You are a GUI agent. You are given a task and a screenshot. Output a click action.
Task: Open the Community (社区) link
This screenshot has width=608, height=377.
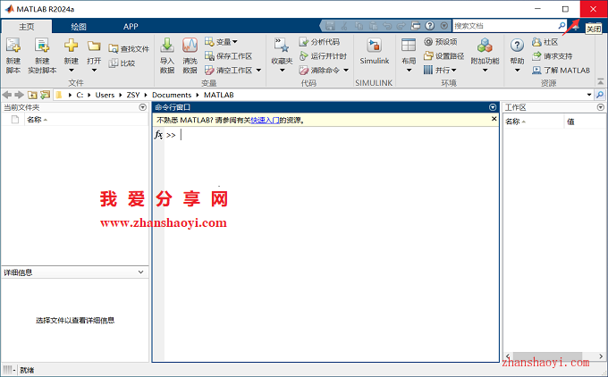click(x=545, y=41)
